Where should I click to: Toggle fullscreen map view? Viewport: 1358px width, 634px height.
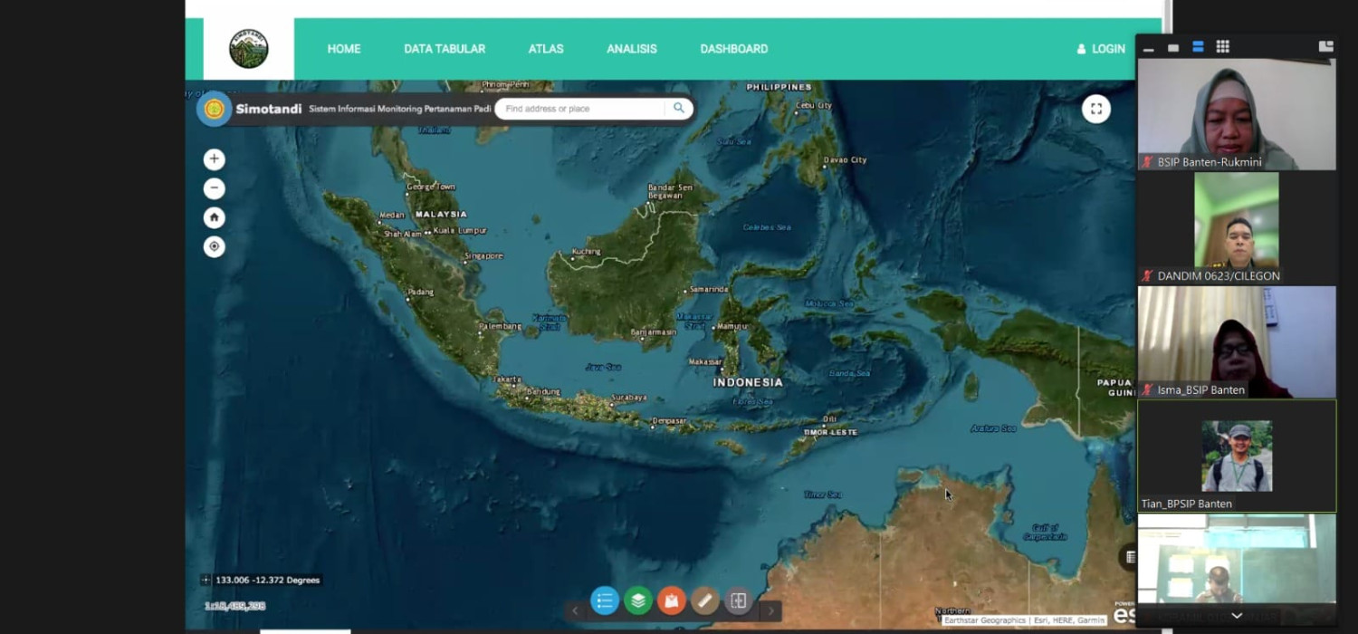tap(1095, 109)
